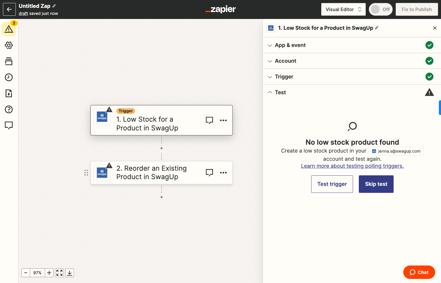The width and height of the screenshot is (441, 283).
Task: Add step after Reorder an Existing Product
Action: pyautogui.click(x=161, y=197)
